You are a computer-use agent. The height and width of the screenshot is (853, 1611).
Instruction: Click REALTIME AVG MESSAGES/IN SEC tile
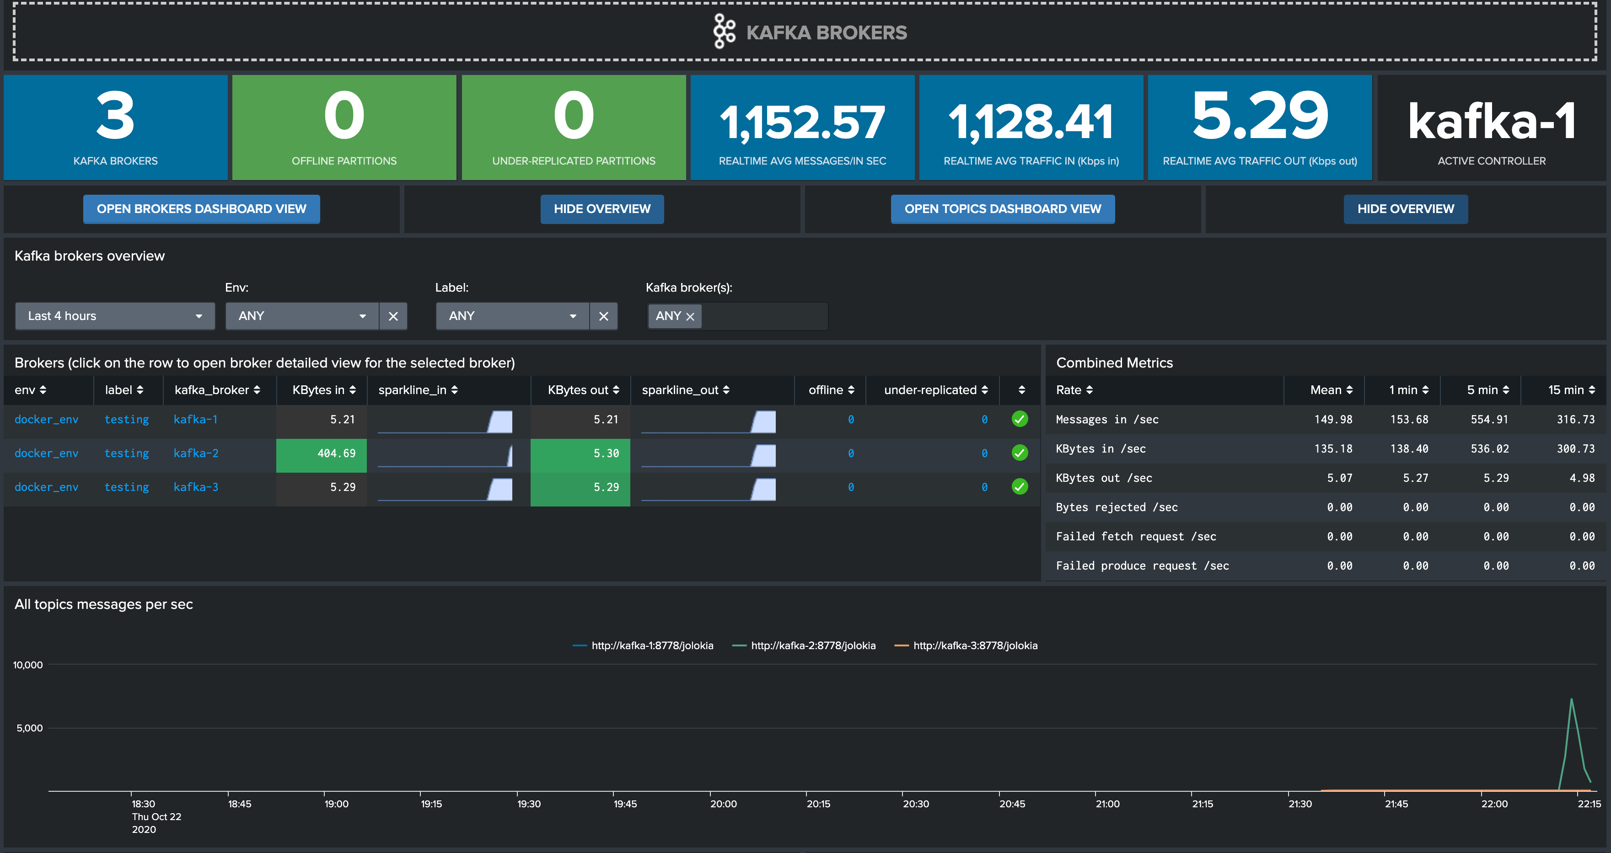pos(802,128)
